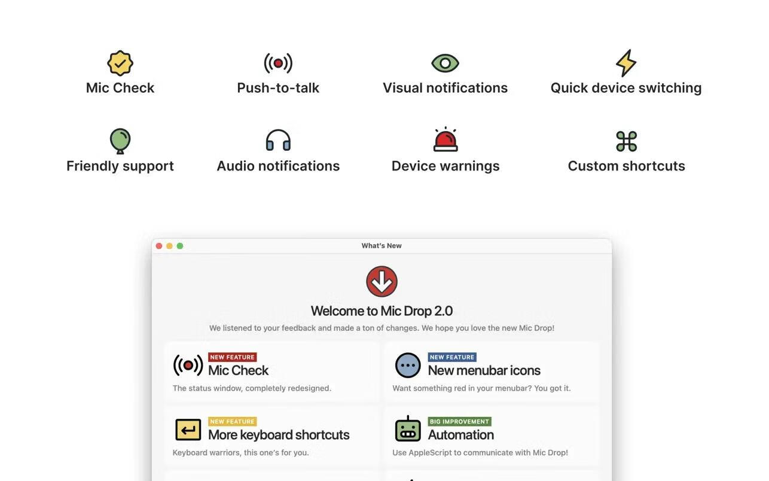Click the yellow NEW FEATURE badge above keyboard shortcuts
769x481 pixels.
(232, 422)
